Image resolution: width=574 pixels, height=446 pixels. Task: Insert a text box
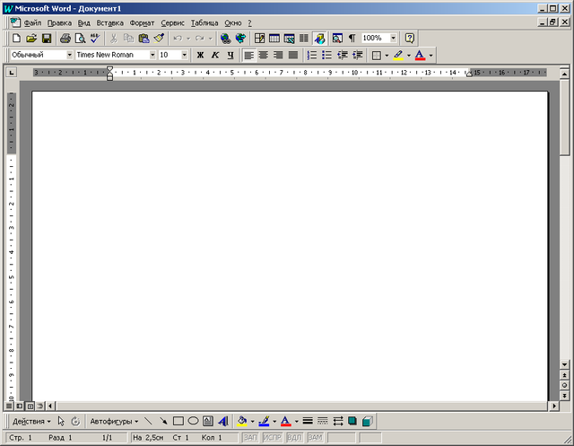tap(208, 421)
